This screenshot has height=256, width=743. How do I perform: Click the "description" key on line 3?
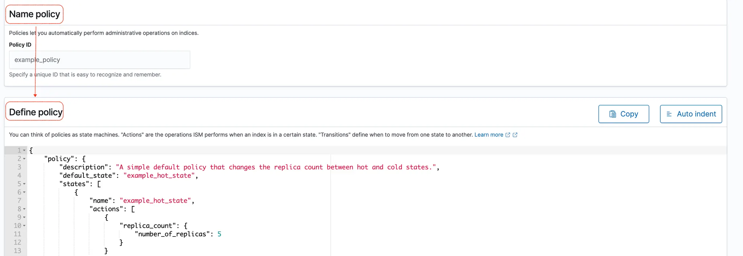[83, 167]
